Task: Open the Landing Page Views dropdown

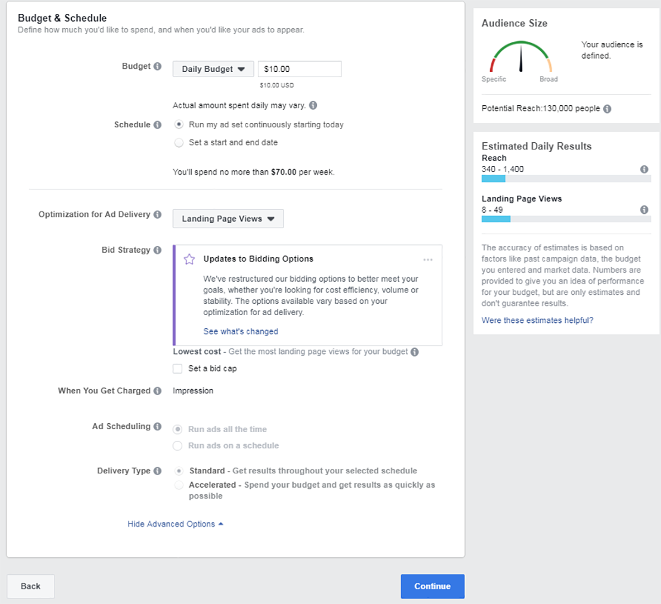Action: tap(228, 219)
